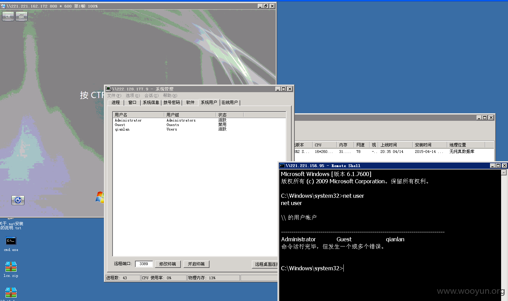Image resolution: width=508 pixels, height=301 pixels.
Task: Click the 2015-04-14 install time cell
Action: point(429,152)
